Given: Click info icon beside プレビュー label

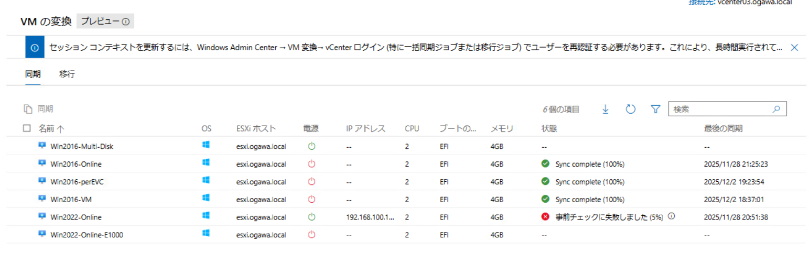Looking at the screenshot, I should click(x=126, y=21).
